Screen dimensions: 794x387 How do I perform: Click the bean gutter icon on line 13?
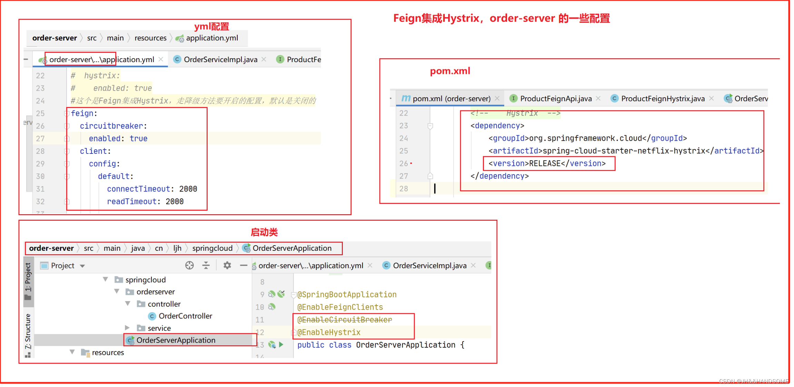(x=272, y=345)
